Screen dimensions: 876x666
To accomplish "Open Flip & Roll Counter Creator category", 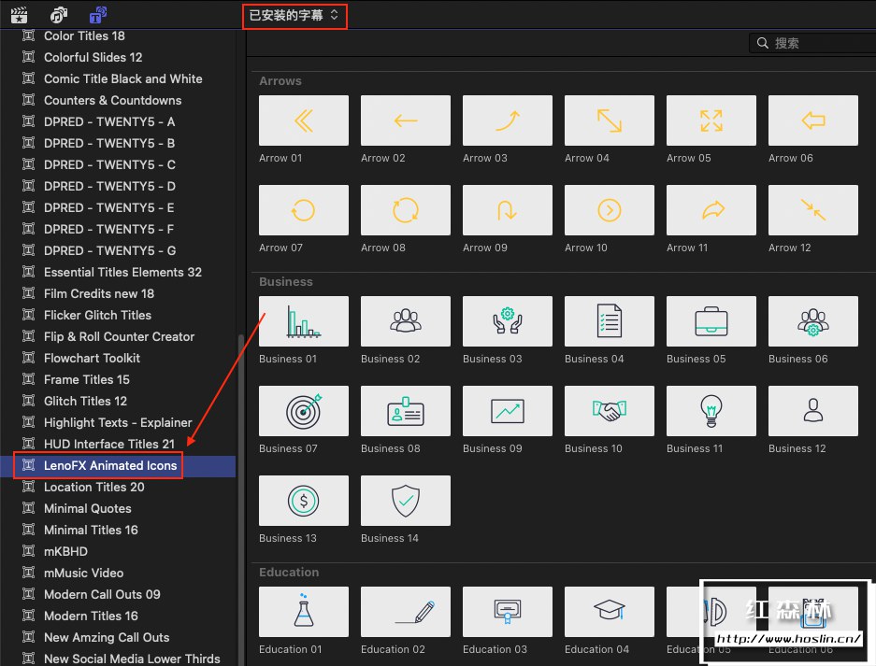I will (x=119, y=336).
